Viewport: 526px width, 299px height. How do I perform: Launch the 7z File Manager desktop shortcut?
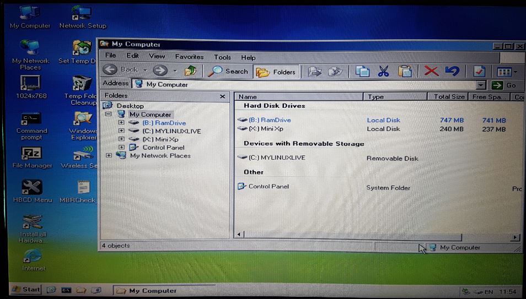[x=32, y=157]
